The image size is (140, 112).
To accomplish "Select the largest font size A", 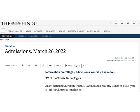I will coord(83,66).
